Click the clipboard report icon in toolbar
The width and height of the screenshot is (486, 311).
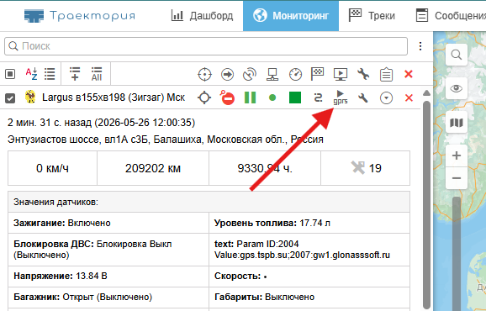click(386, 74)
